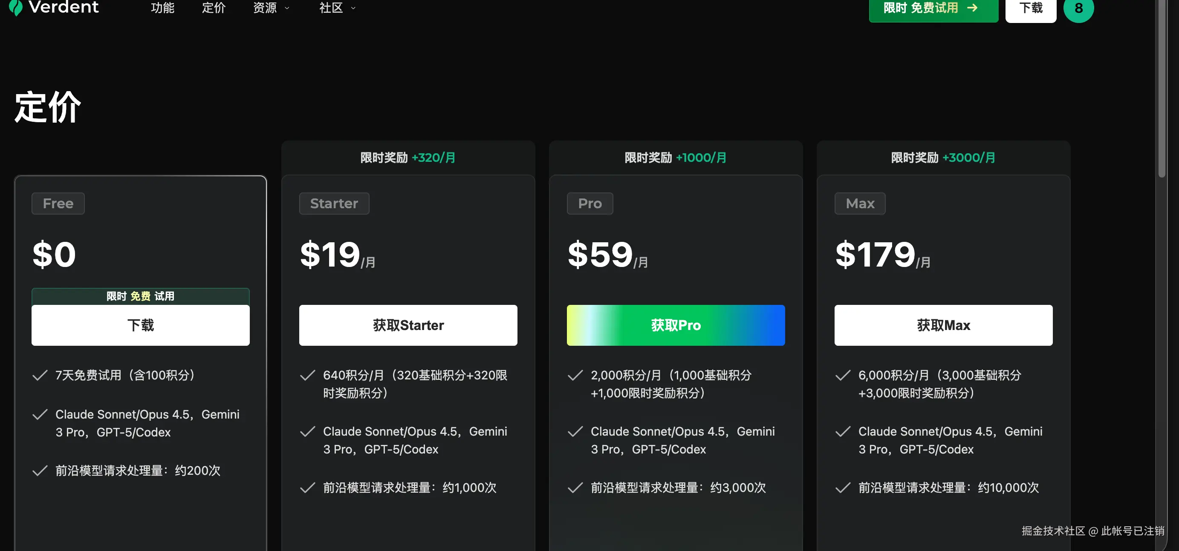Click the gradient 获取Pro button
The image size is (1179, 551).
[x=676, y=325]
